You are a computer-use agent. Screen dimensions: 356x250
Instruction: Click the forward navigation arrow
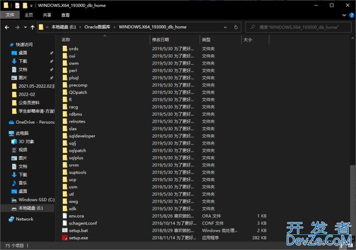[x=17, y=27]
